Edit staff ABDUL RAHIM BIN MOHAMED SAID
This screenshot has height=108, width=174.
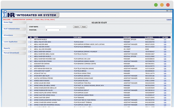pos(165,59)
